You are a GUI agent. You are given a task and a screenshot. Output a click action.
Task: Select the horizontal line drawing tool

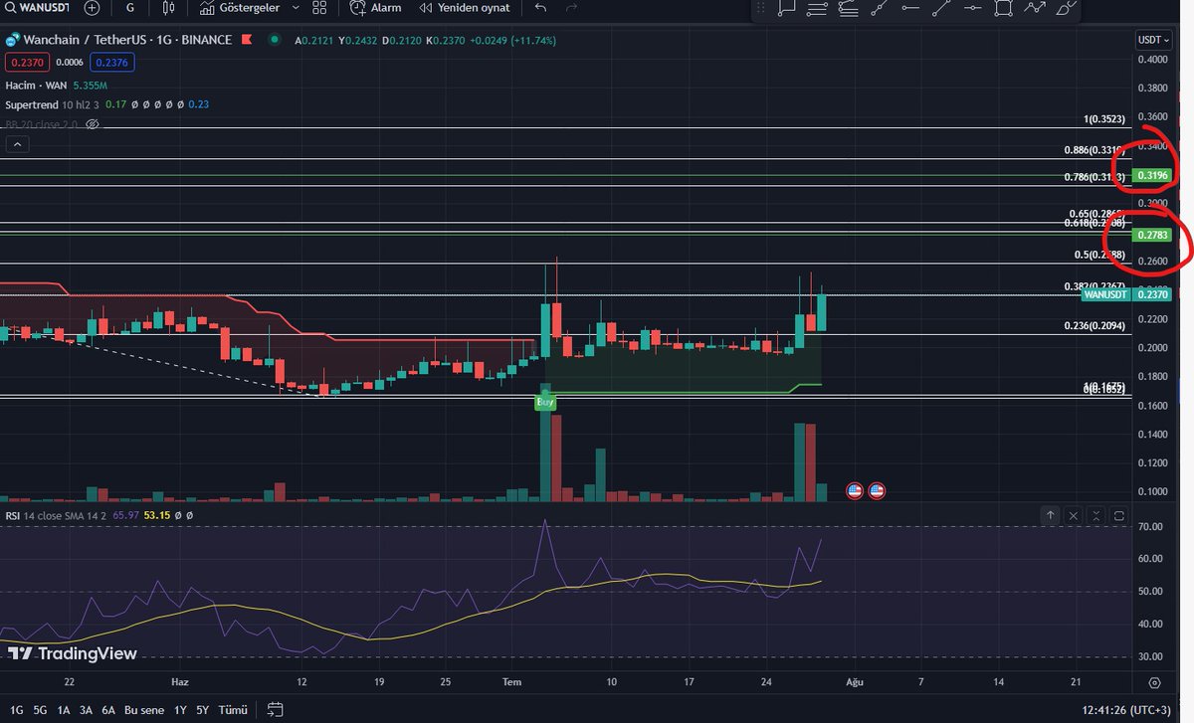972,8
